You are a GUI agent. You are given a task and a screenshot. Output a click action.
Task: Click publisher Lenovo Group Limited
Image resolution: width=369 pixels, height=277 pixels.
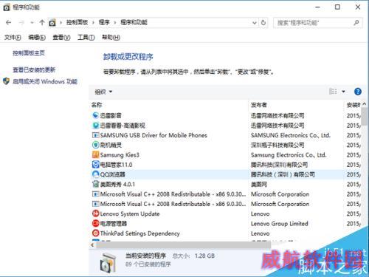click(x=280, y=224)
